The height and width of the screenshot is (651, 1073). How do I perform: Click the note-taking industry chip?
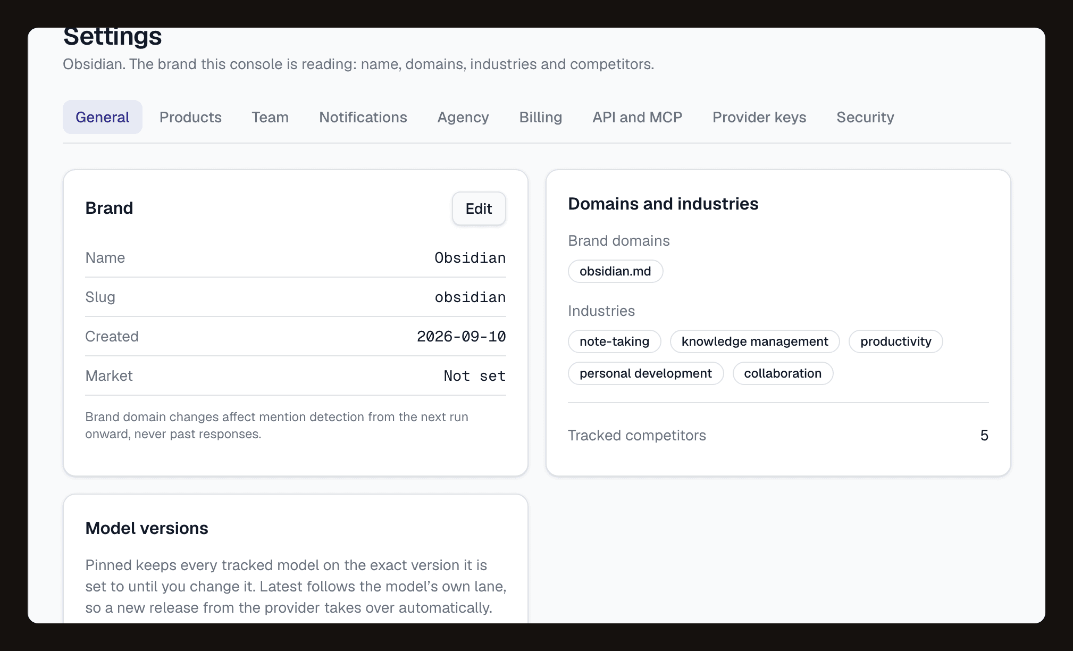click(x=614, y=341)
